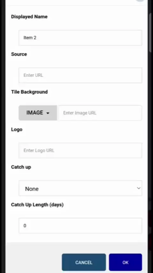Screen dimensions: 153x273
Task: Click the Catch up label
Action: coord(21,167)
